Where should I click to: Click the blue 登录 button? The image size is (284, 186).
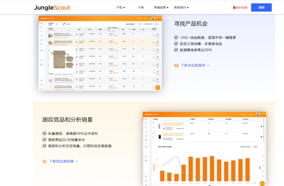261,7
